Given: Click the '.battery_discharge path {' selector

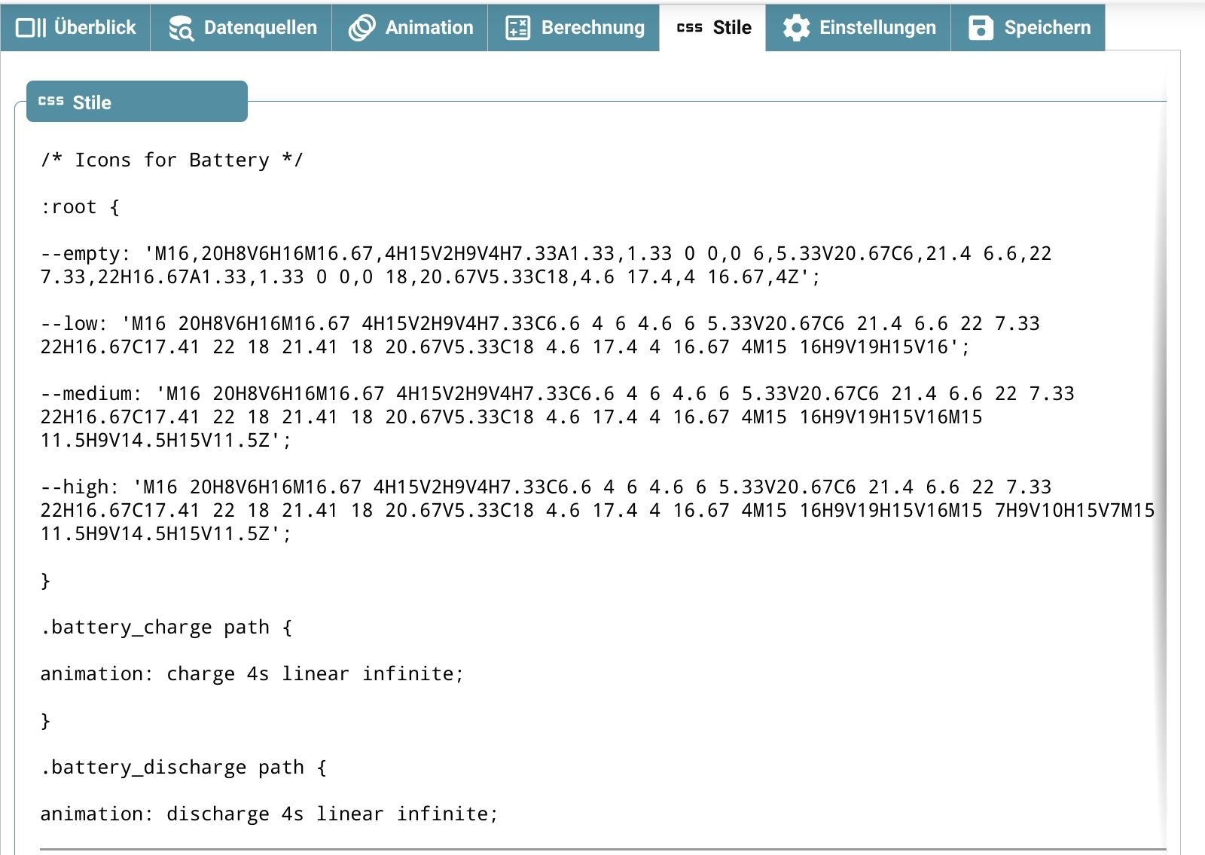Looking at the screenshot, I should click(184, 767).
